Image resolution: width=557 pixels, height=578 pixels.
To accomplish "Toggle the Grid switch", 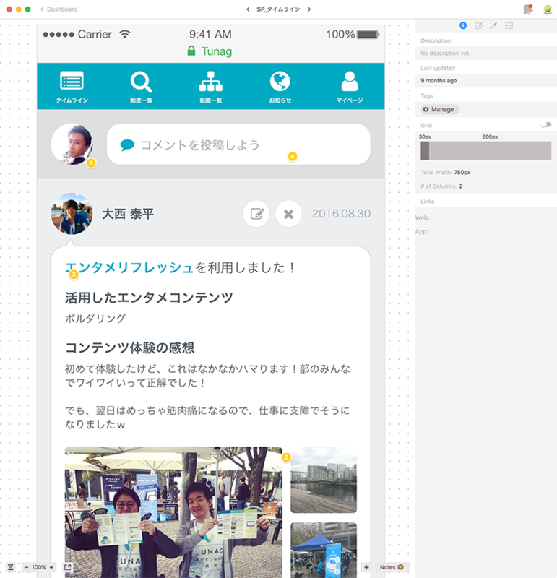I will (x=546, y=125).
